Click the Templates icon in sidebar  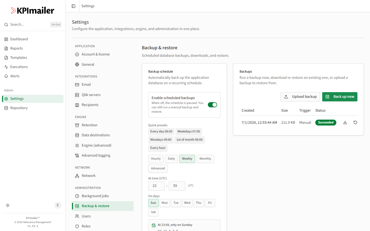point(6,58)
